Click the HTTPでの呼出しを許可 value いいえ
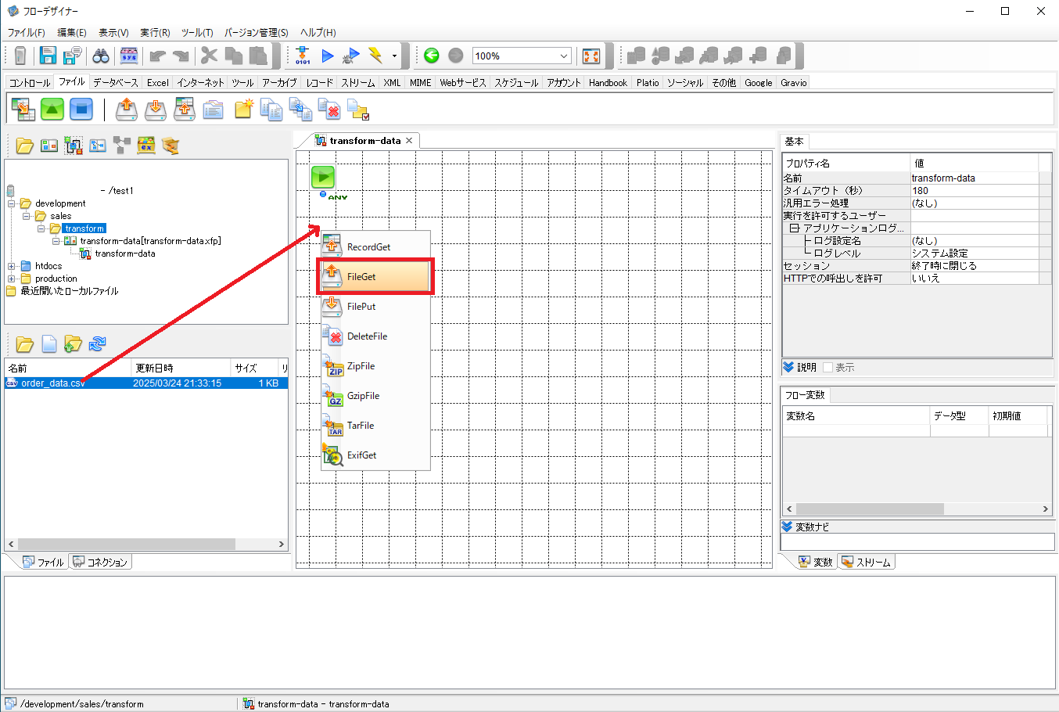 (x=975, y=279)
